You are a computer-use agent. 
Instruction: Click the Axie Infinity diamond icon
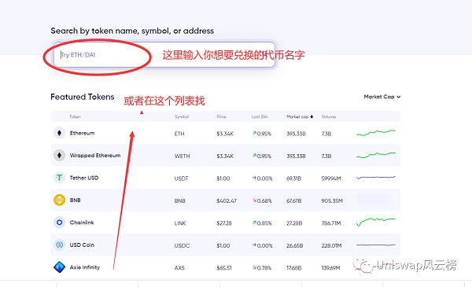59,267
